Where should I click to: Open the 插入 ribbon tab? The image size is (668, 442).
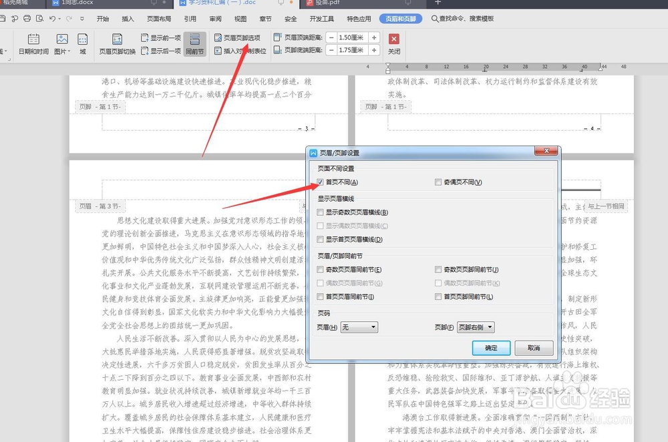[128, 19]
